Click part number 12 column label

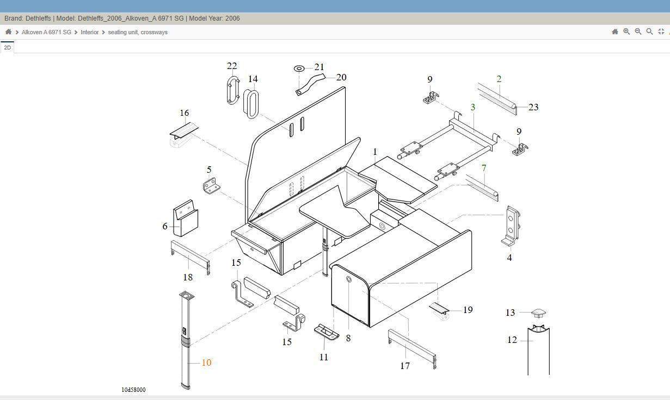[512, 340]
